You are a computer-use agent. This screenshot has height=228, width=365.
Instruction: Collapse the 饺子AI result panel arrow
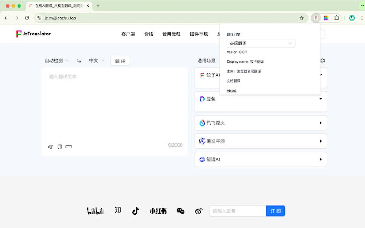(321, 75)
